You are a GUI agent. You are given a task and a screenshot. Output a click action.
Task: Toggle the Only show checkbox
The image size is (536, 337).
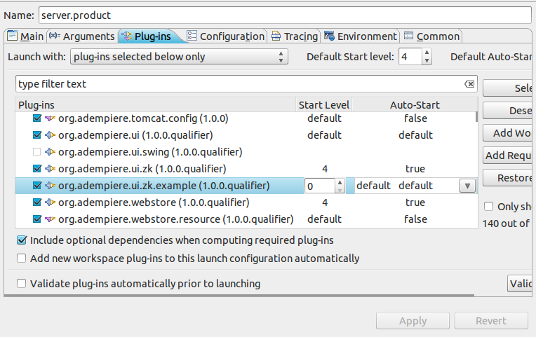click(x=488, y=207)
